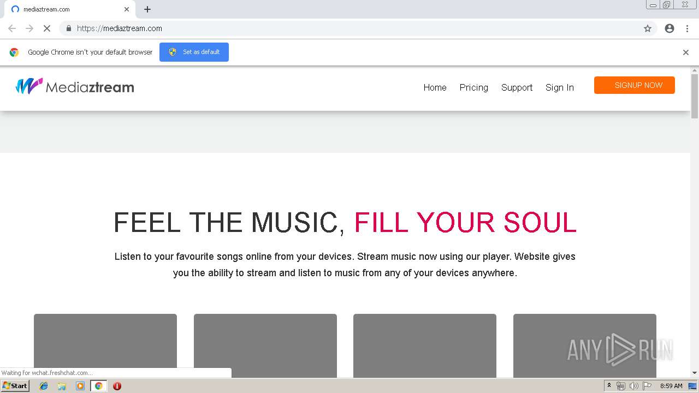Open volume speaker icon in tray
This screenshot has height=393, width=699.
click(633, 386)
